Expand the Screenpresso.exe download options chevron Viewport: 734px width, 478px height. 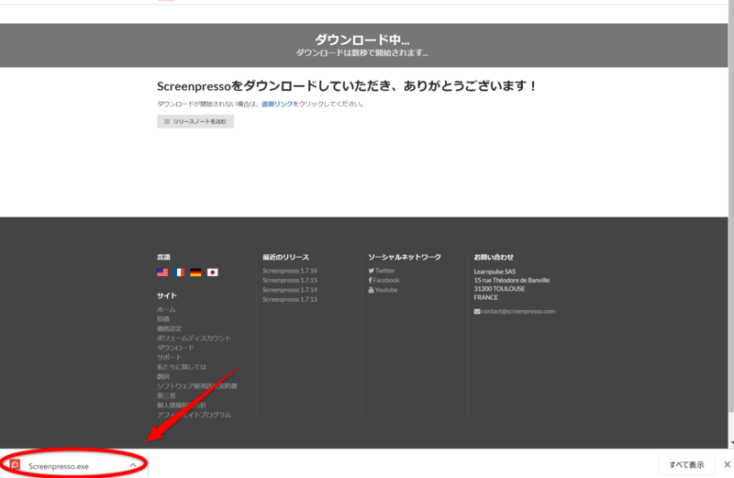point(133,465)
